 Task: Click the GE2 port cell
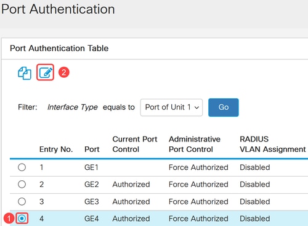pyautogui.click(x=91, y=185)
